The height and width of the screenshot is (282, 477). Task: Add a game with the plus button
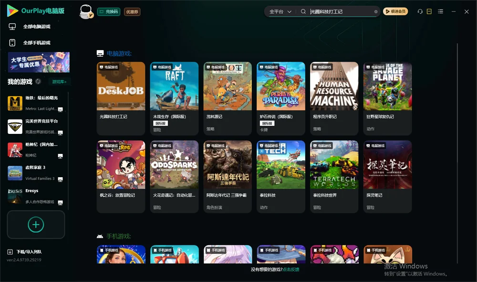36,224
